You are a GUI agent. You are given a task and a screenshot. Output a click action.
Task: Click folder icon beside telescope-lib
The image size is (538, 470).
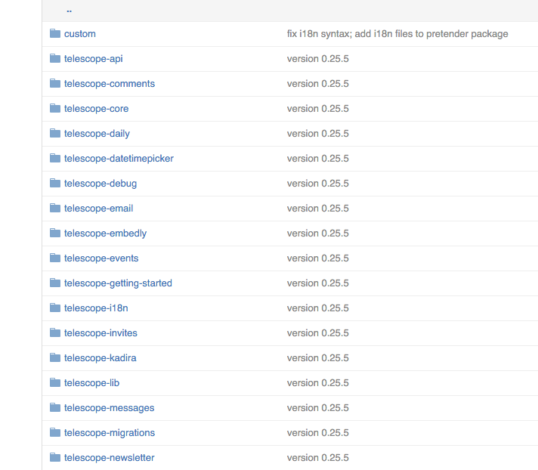coord(55,382)
